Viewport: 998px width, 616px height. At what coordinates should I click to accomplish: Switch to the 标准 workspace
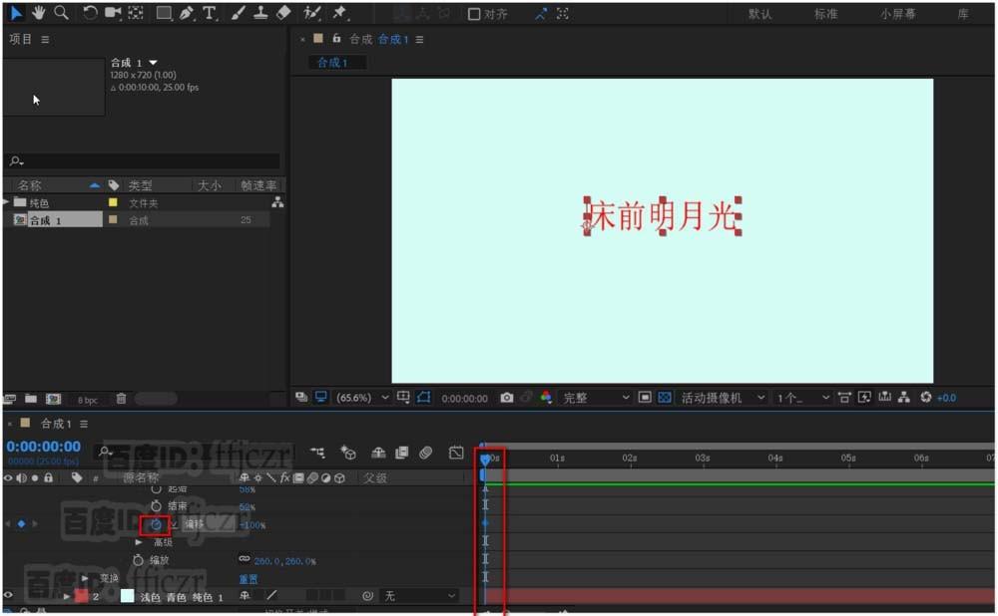click(825, 13)
